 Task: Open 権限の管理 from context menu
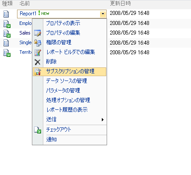(x=69, y=42)
